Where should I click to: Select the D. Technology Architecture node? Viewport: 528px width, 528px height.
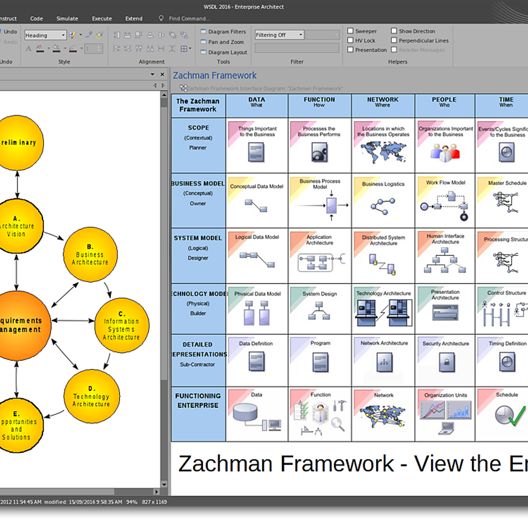(x=92, y=396)
